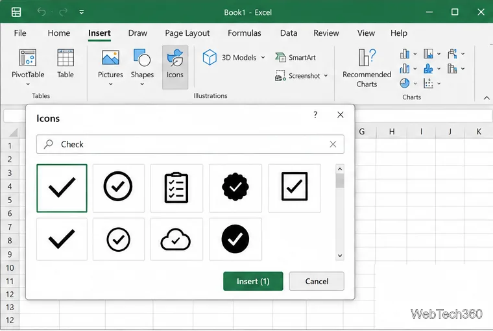Viewport: 493px width, 331px height.
Task: Expand the scatter chart dropdown arrow
Action: [x=439, y=83]
